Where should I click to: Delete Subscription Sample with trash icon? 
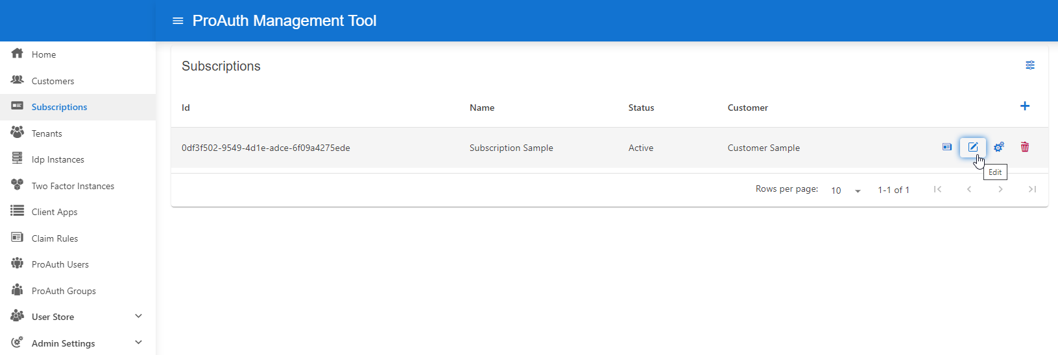1025,147
